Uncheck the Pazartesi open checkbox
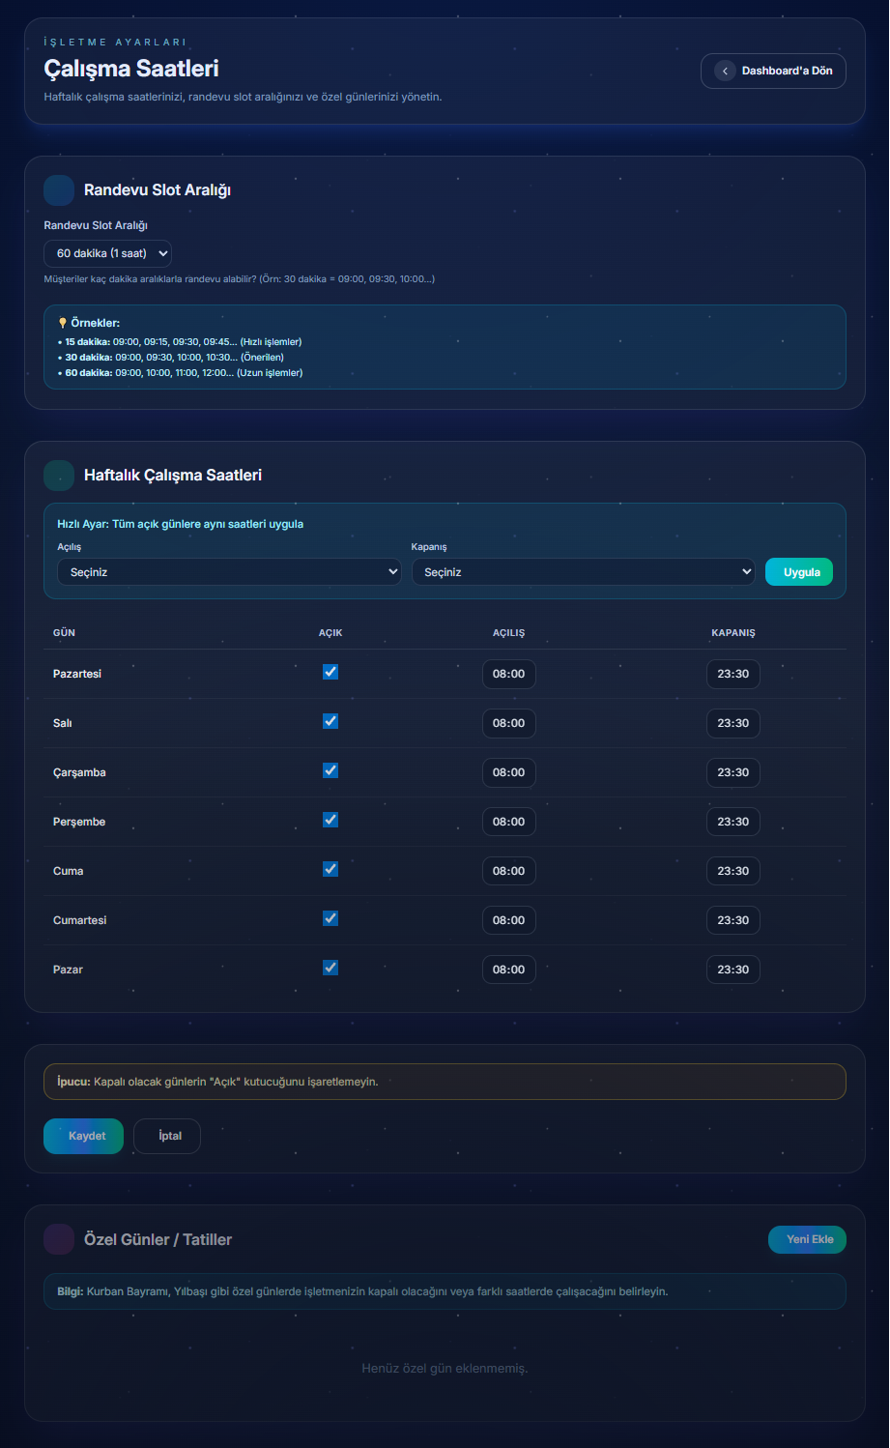The image size is (890, 1448). click(330, 672)
